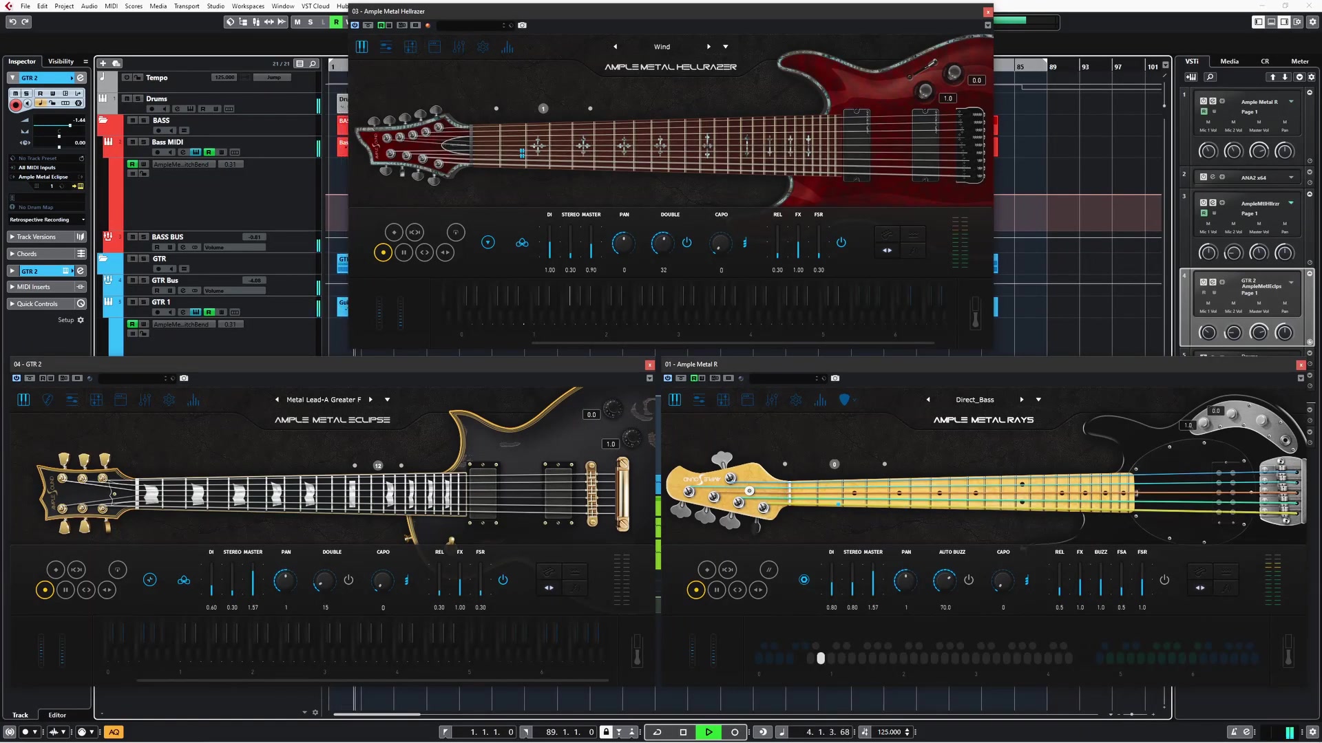The width and height of the screenshot is (1322, 743).
Task: Switch to the Visibility tab
Action: tap(61, 61)
